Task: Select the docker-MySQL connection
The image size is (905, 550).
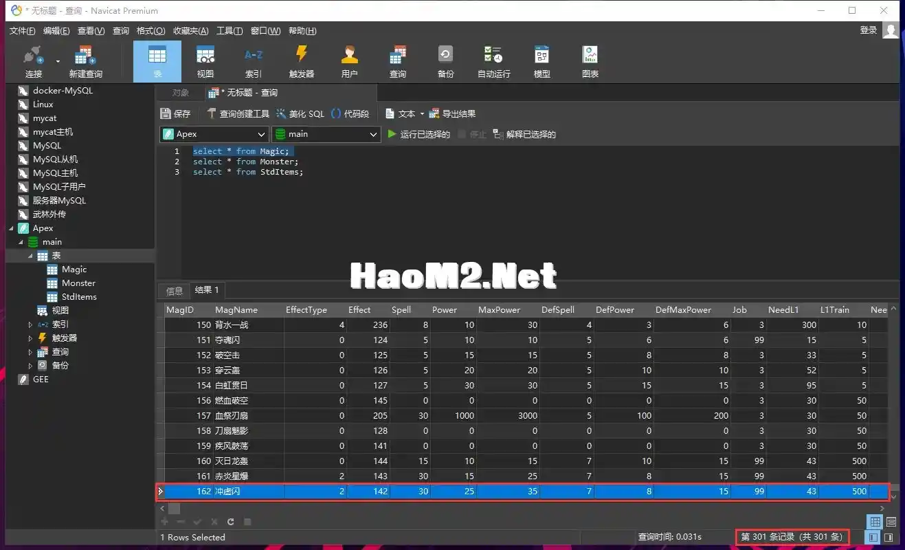Action: [63, 91]
